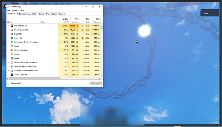The width and height of the screenshot is (222, 127).
Task: Sort processes by Name column
Action: click(x=23, y=21)
